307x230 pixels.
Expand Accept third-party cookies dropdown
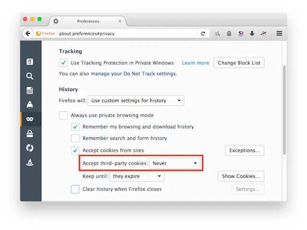(175, 163)
